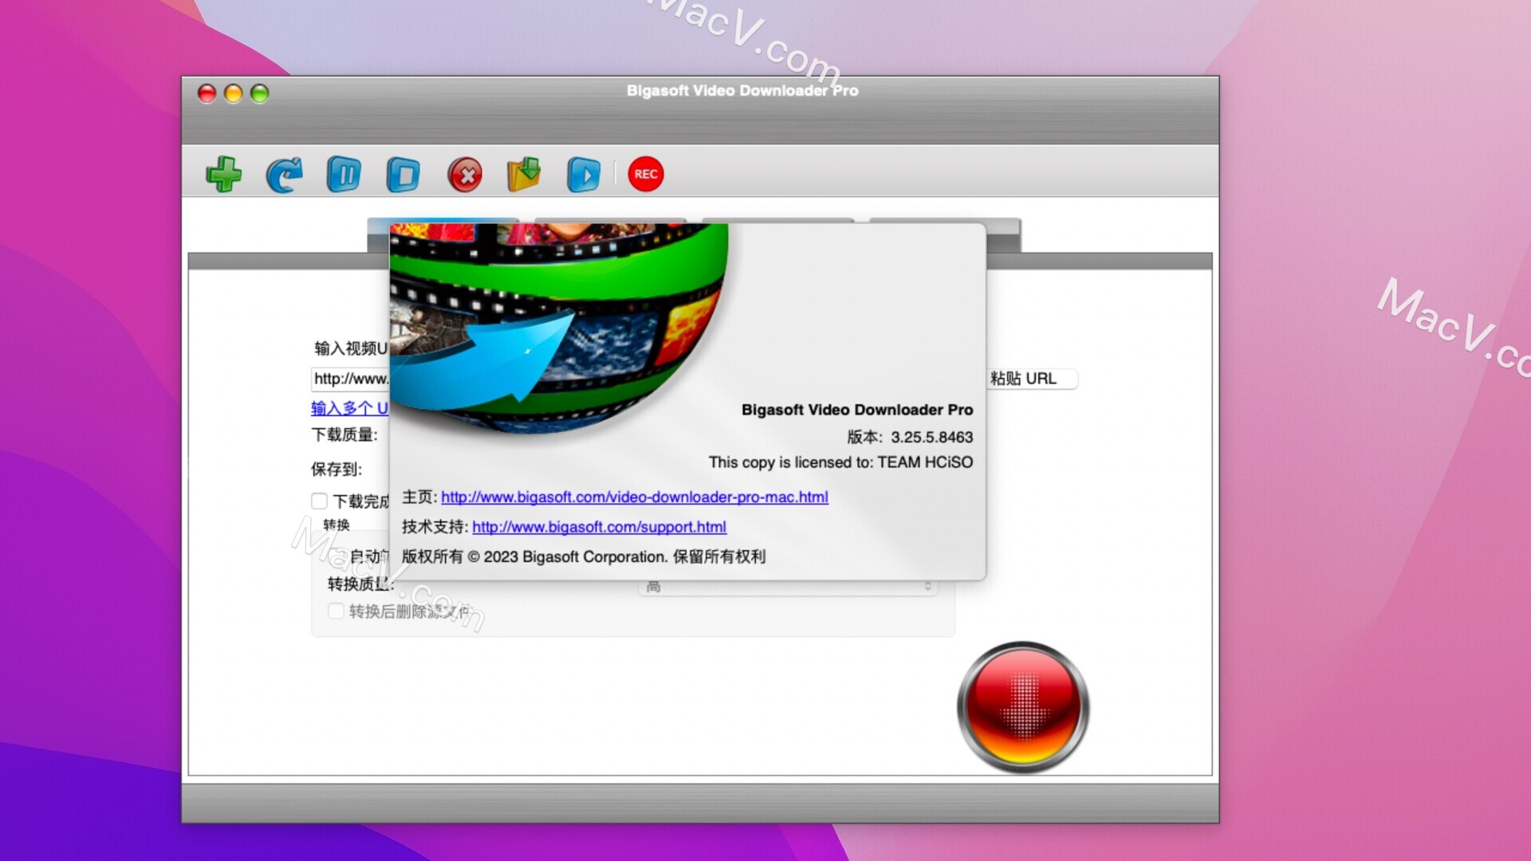Screen dimensions: 1531x861
Task: Click the red close window button
Action: tap(207, 93)
